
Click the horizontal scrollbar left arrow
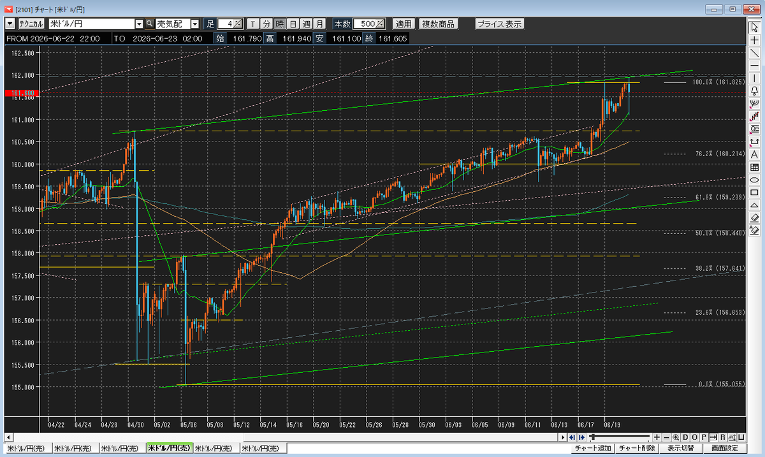[8, 437]
